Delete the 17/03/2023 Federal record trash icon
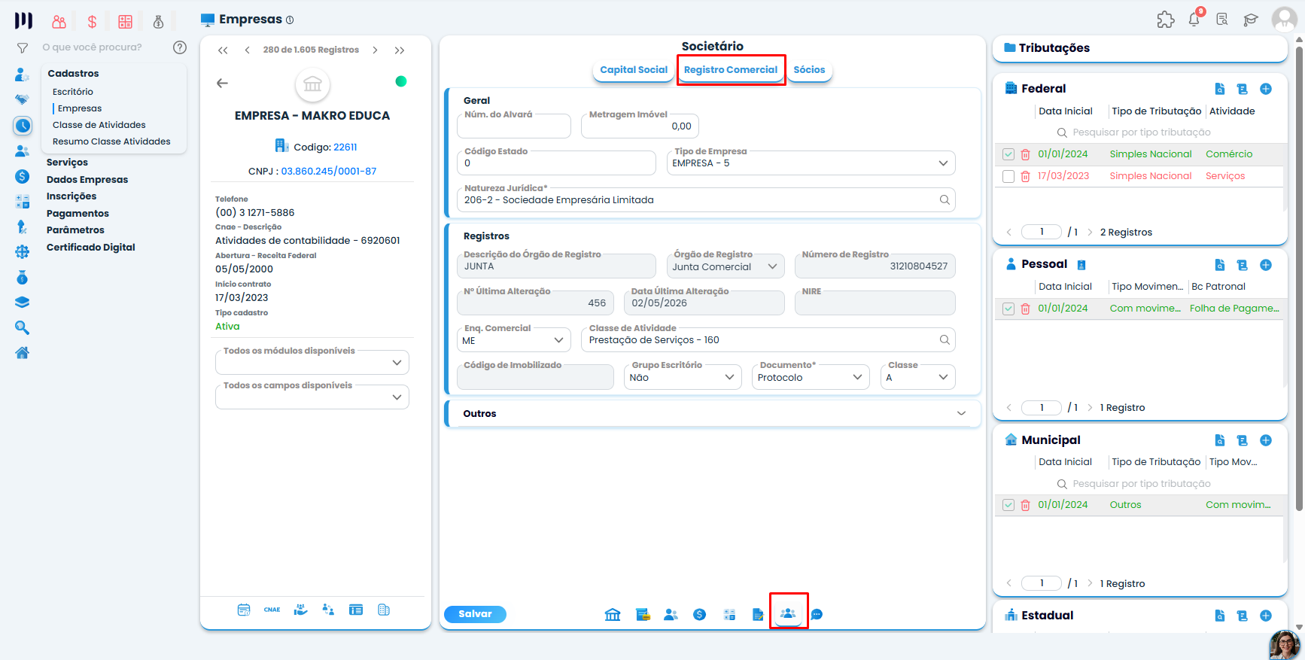1305x660 pixels. point(1025,176)
